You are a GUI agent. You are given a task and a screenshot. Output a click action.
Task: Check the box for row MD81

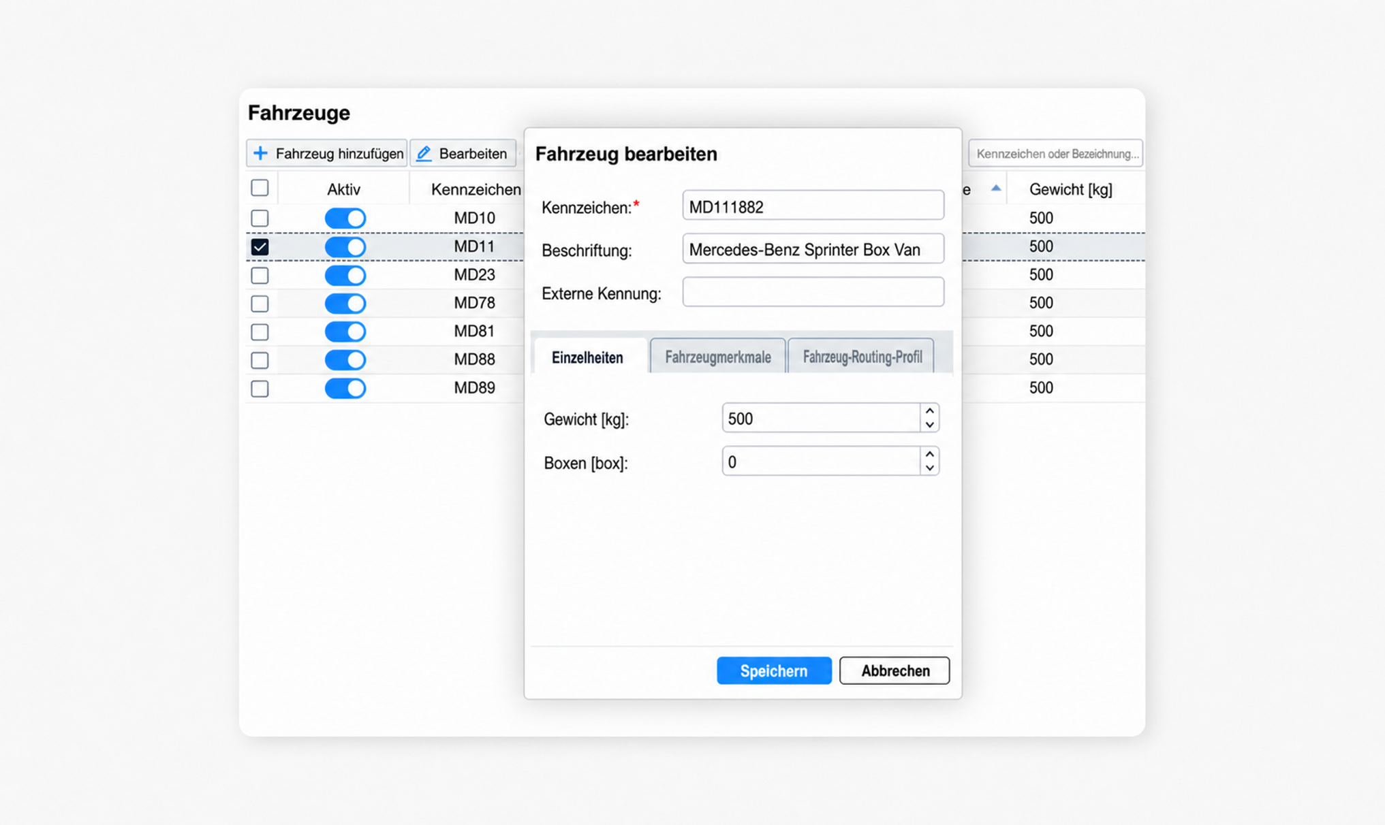point(260,332)
